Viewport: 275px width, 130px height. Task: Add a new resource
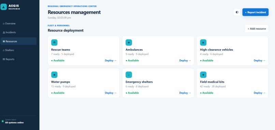pyautogui.click(x=257, y=29)
